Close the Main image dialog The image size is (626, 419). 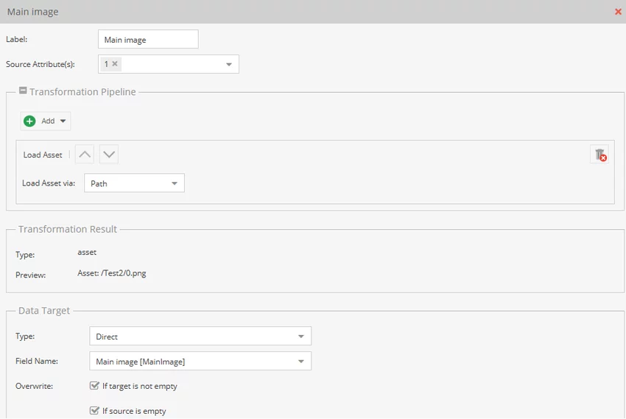tap(618, 12)
